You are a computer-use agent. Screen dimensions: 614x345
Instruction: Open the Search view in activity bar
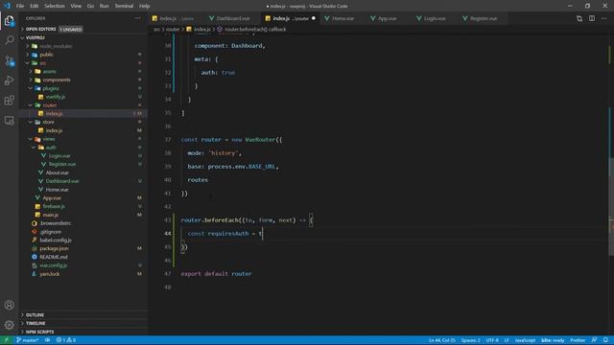(x=9, y=40)
